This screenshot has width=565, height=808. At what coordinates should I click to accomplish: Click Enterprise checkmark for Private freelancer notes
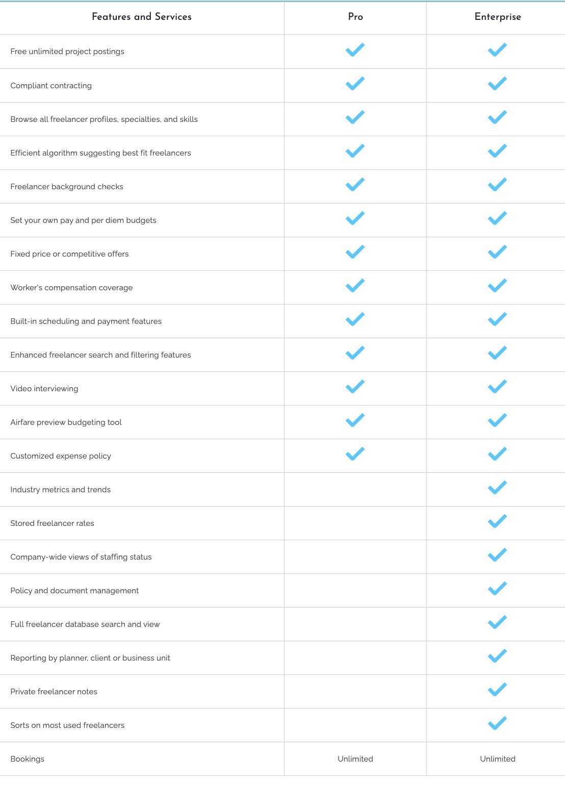[x=497, y=690]
